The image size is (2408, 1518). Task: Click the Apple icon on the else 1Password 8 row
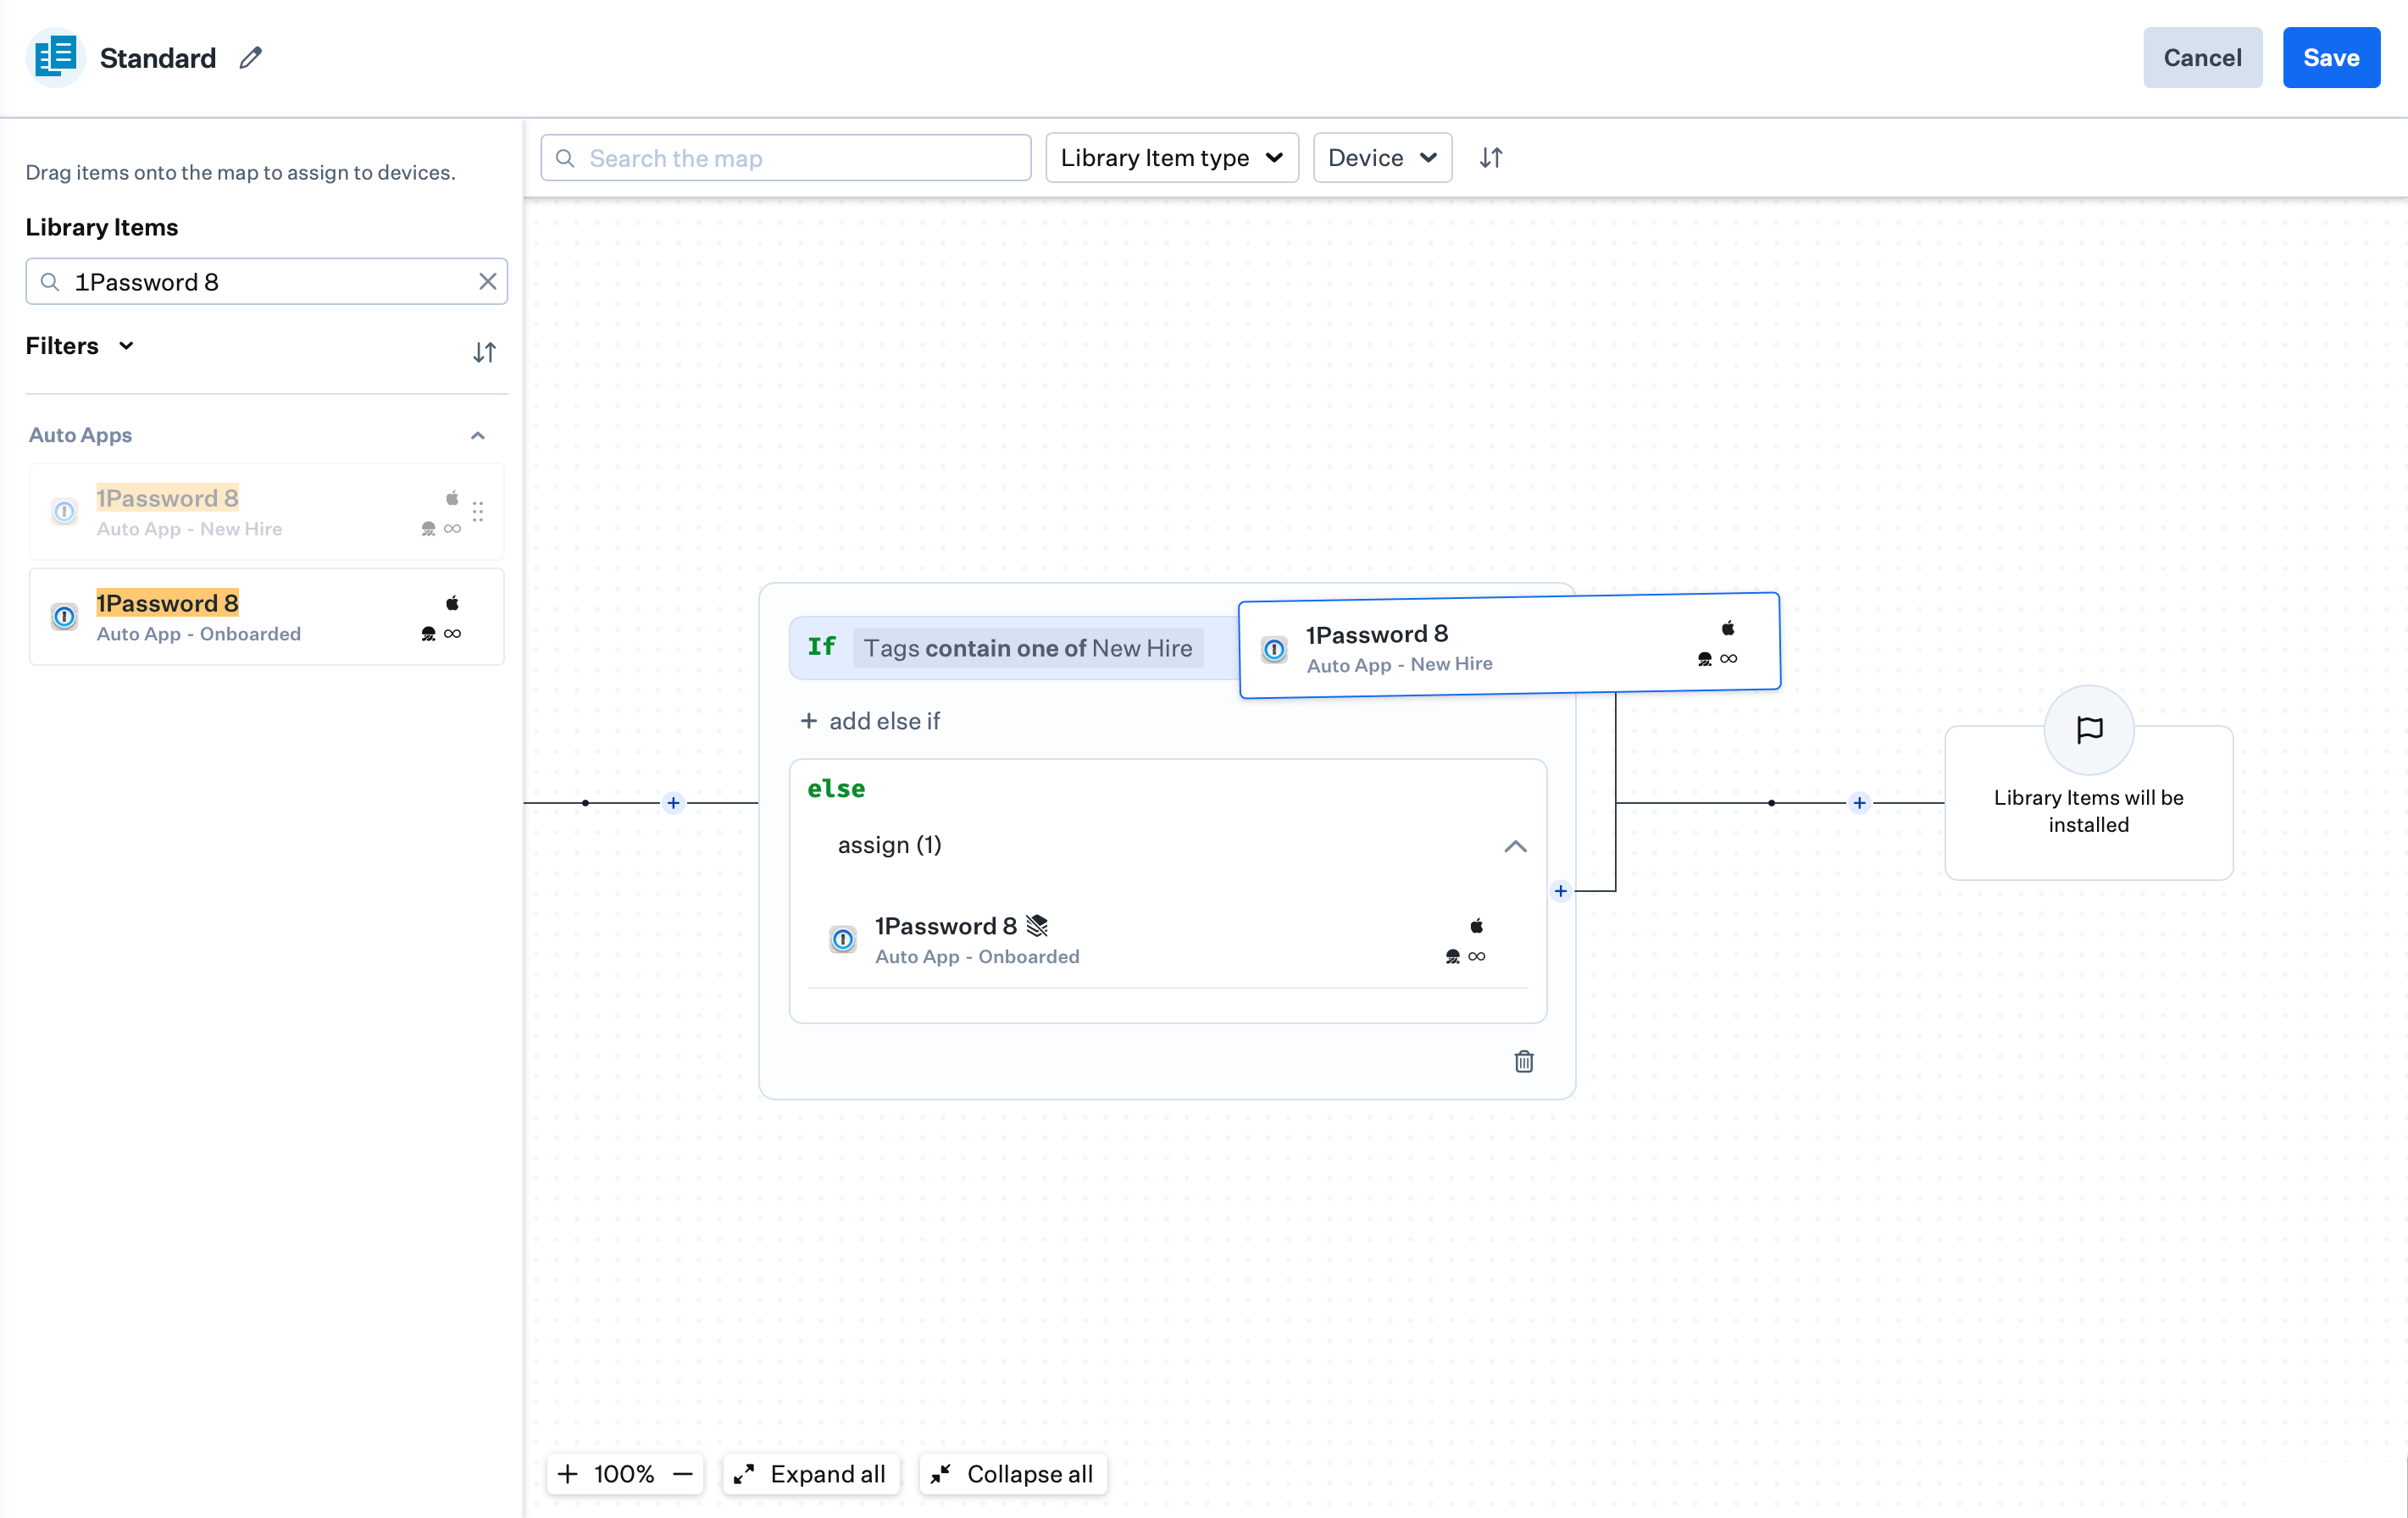point(1476,925)
